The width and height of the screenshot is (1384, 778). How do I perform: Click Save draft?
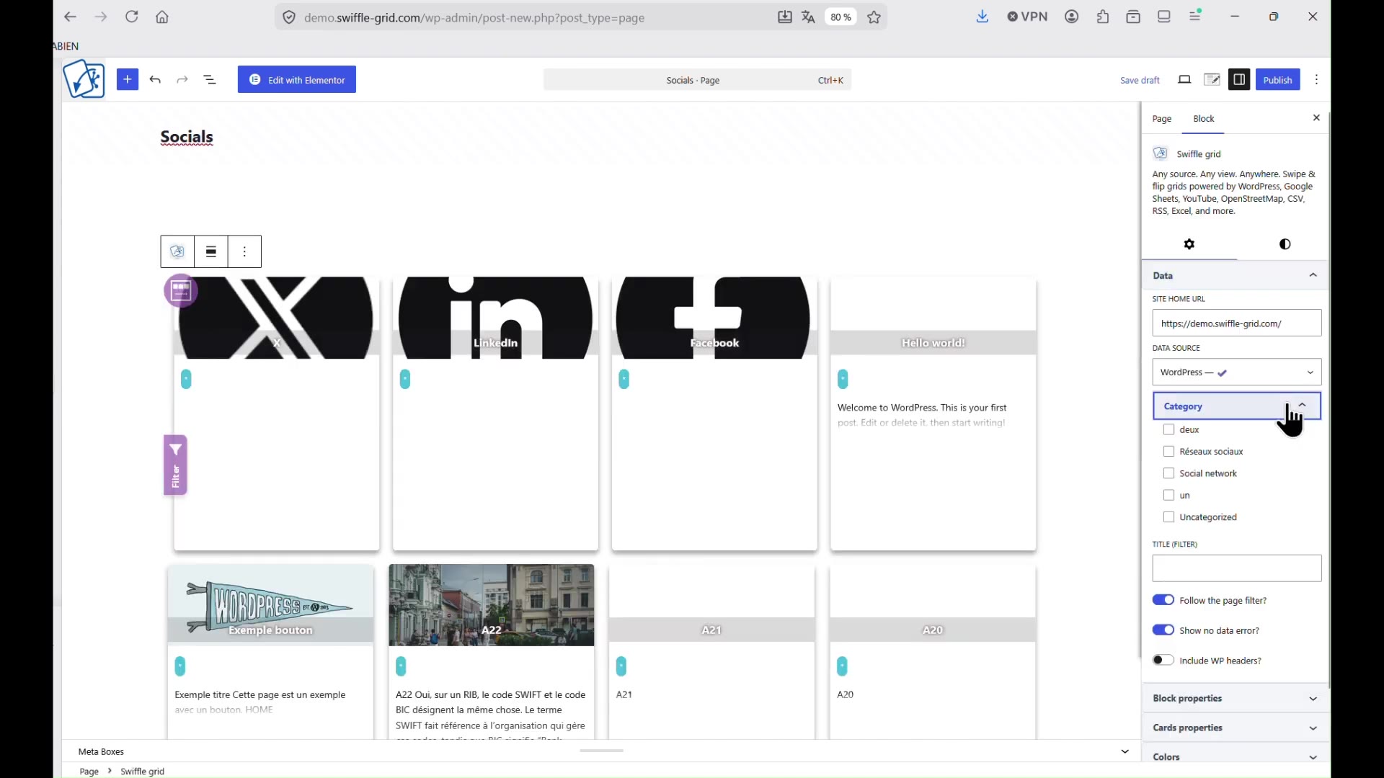pos(1140,80)
